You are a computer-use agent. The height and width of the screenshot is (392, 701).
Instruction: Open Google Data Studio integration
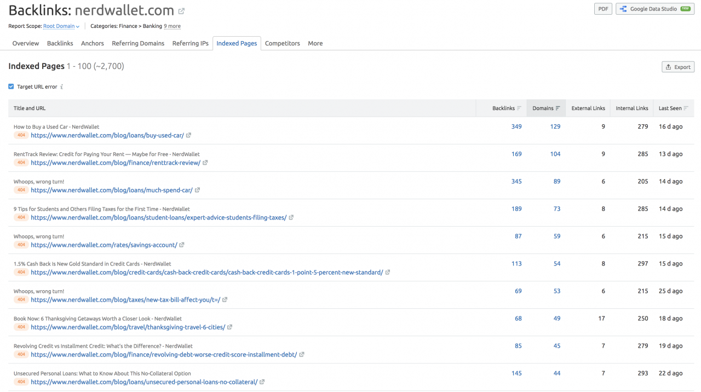(655, 9)
